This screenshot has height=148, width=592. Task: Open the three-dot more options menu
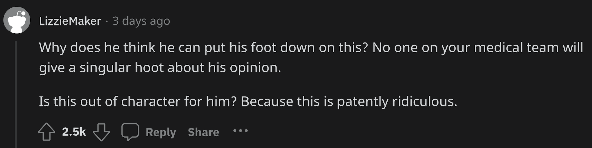(x=240, y=131)
